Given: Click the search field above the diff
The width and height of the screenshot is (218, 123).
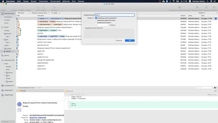Looking at the screenshot, I should coord(204,88).
